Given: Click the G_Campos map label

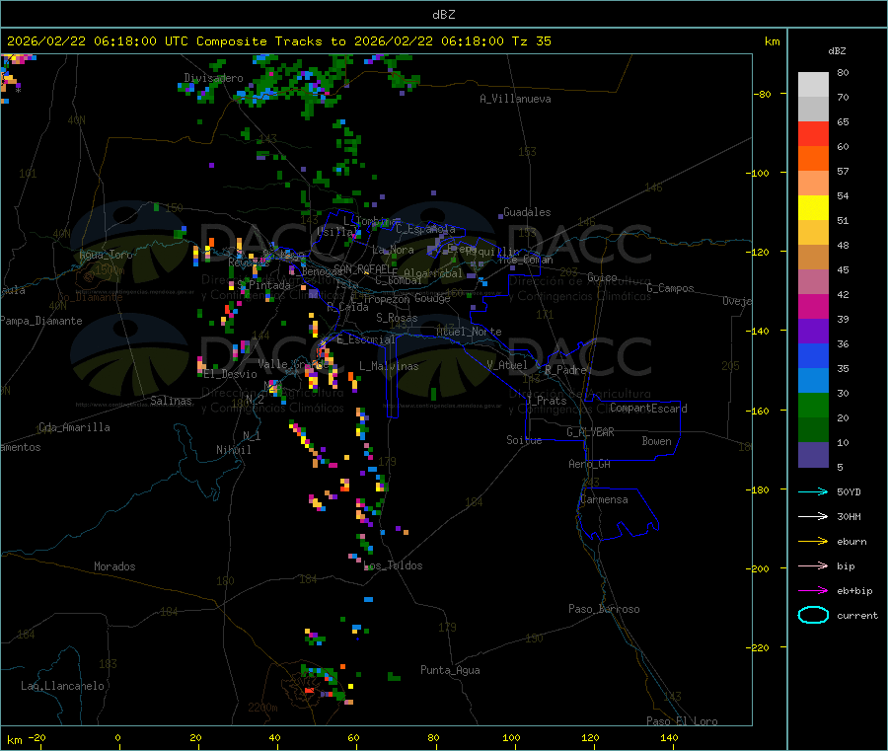Looking at the screenshot, I should coord(671,288).
